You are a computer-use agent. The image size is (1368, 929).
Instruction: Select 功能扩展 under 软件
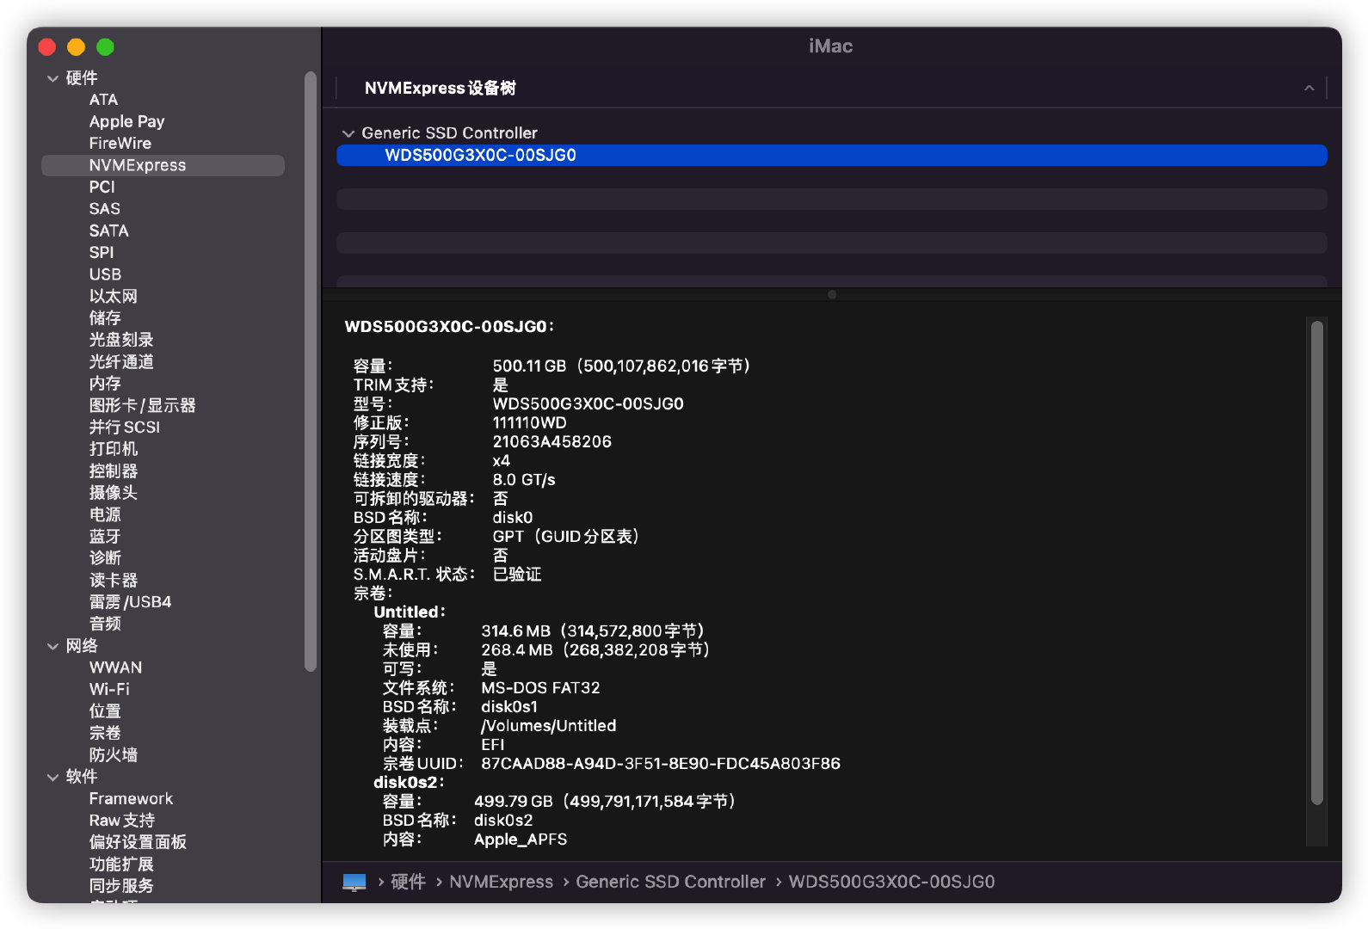(121, 864)
